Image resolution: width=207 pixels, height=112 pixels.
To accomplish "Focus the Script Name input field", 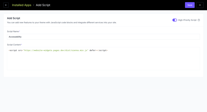I will [103, 37].
